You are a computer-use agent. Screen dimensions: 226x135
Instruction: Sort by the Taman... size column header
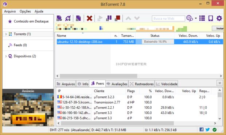pyautogui.click(x=127, y=36)
